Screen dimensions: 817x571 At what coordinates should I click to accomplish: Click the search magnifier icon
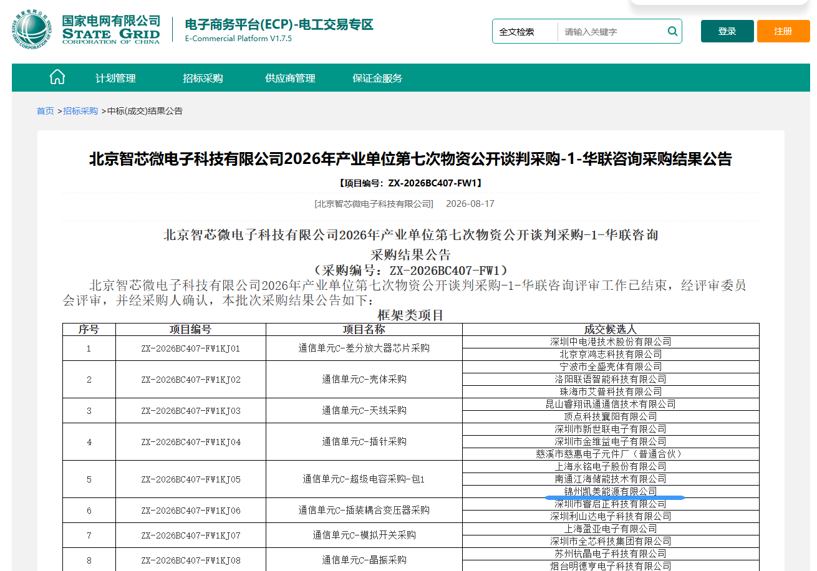point(672,31)
